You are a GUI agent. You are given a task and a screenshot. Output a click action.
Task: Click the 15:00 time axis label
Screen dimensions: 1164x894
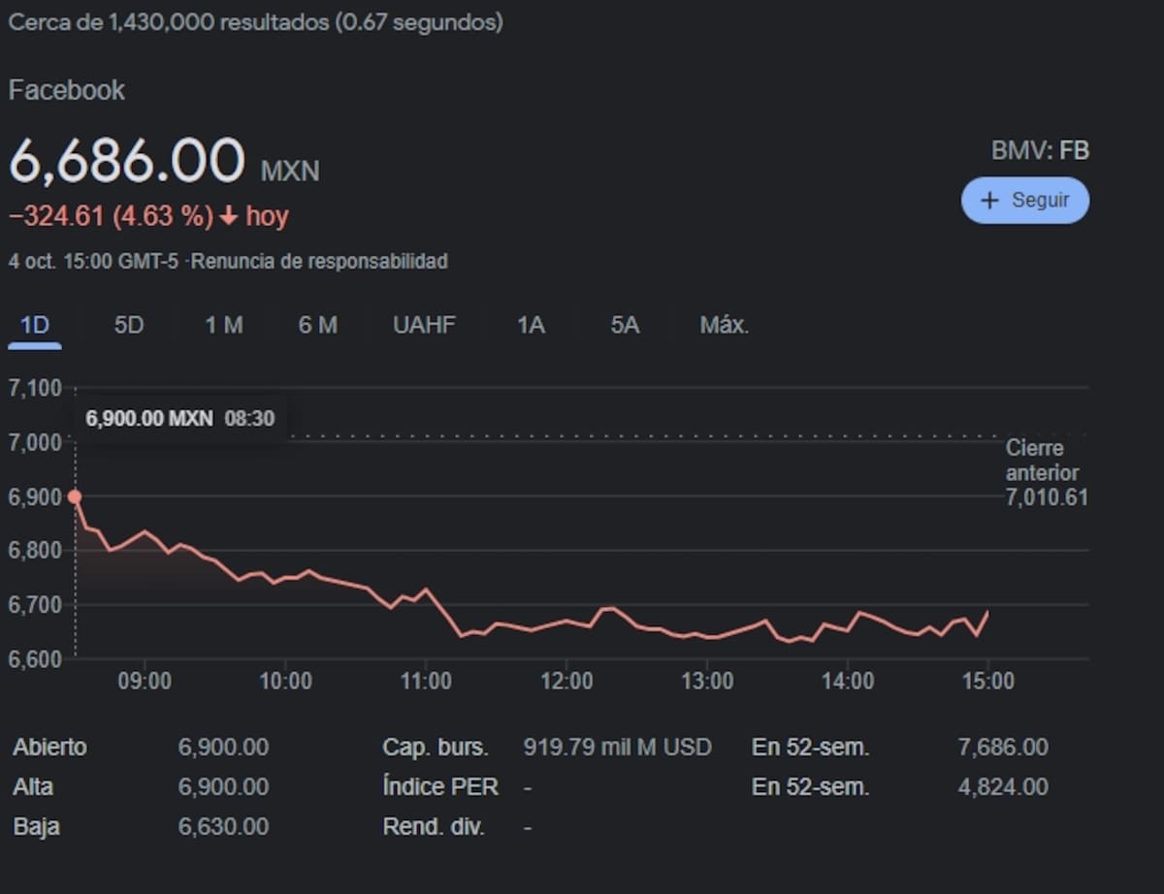pos(987,682)
